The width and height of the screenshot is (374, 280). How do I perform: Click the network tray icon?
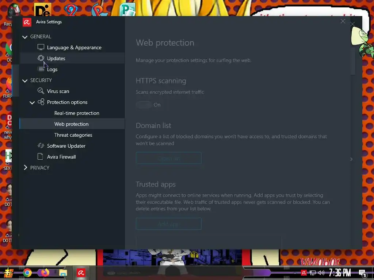[313, 273]
